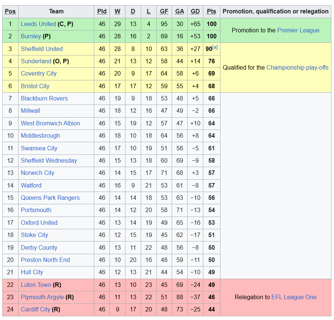This screenshot has width=334, height=320.
Task: Open footnote [a] next to 90 points
Action: pos(215,47)
